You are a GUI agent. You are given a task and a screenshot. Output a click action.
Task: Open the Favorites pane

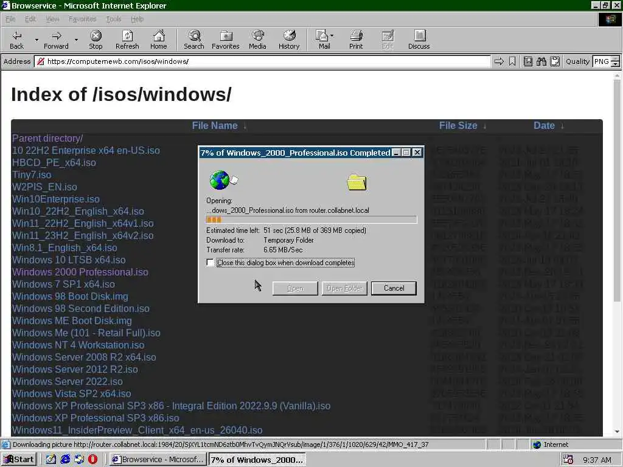tap(226, 40)
